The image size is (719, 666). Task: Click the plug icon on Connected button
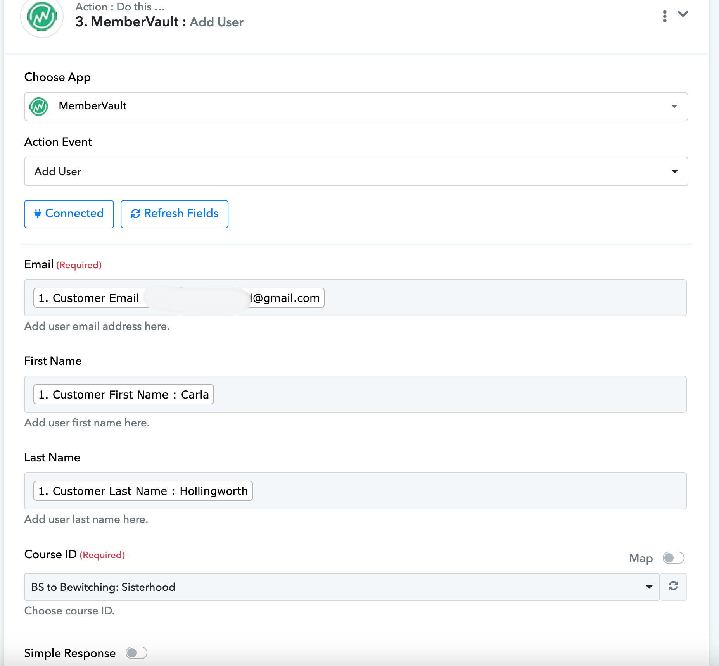(x=38, y=214)
